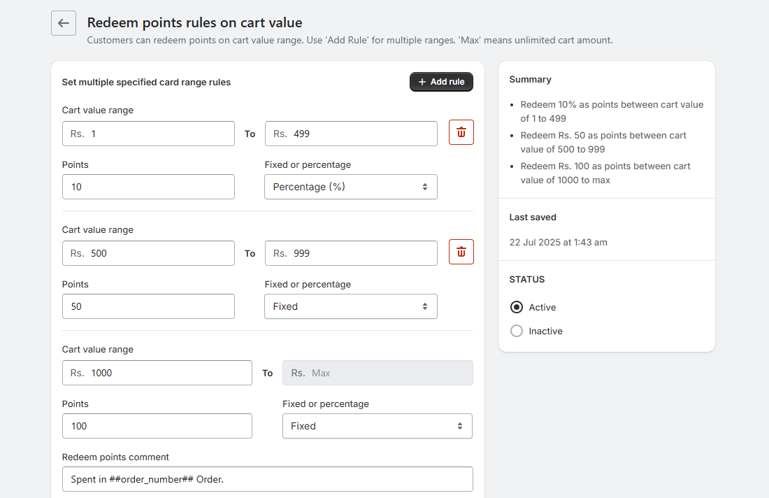Delete the 1 to 499 cart range rule
Screen dimensions: 769x498
(461, 132)
